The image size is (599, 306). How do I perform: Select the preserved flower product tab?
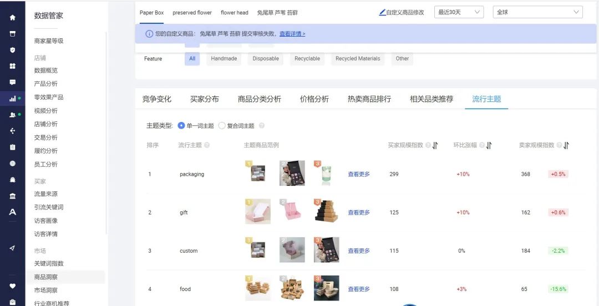(x=192, y=13)
